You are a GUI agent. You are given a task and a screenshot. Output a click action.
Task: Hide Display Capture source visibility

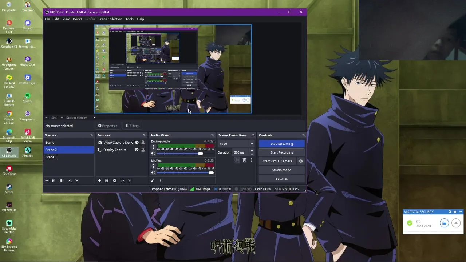137,150
